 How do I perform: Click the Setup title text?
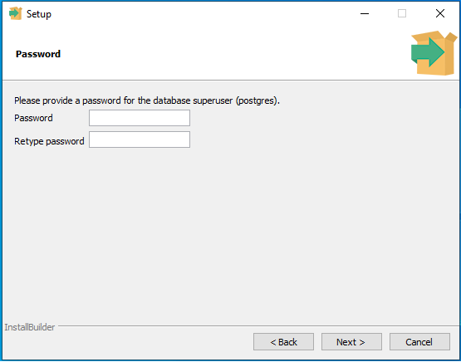[39, 14]
